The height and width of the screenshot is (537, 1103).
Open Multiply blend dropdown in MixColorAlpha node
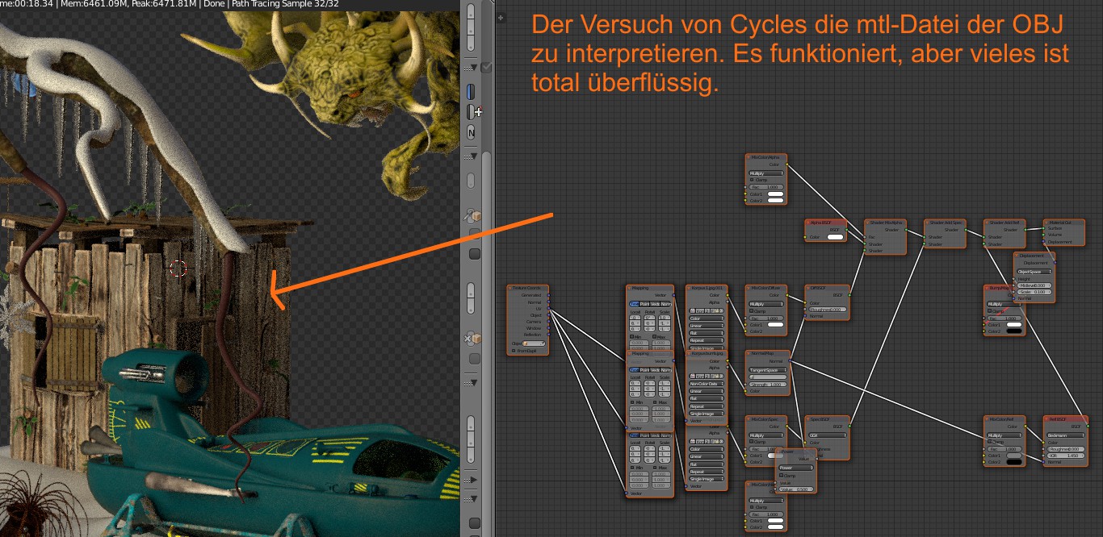766,173
